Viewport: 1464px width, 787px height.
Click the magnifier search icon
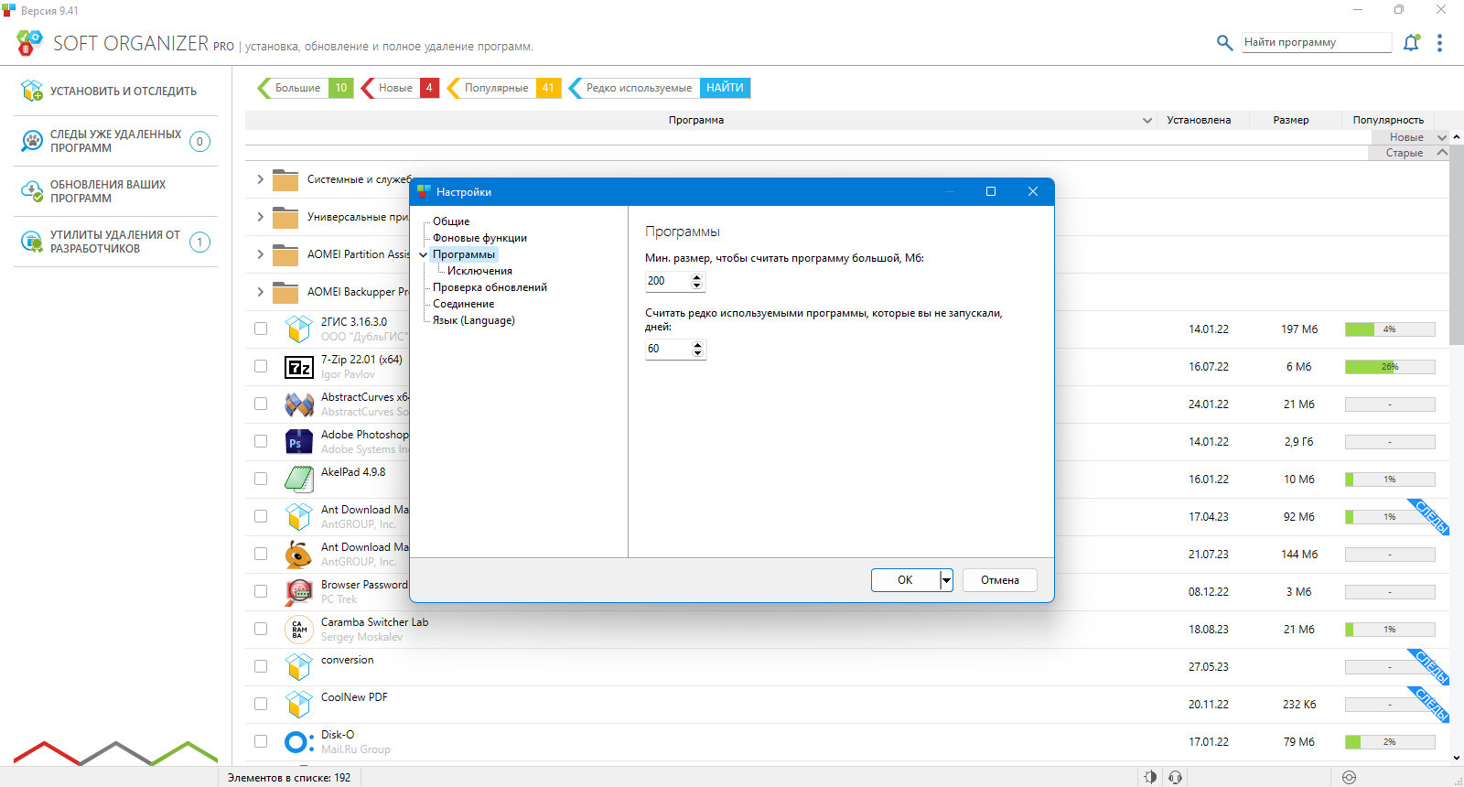(x=1224, y=42)
